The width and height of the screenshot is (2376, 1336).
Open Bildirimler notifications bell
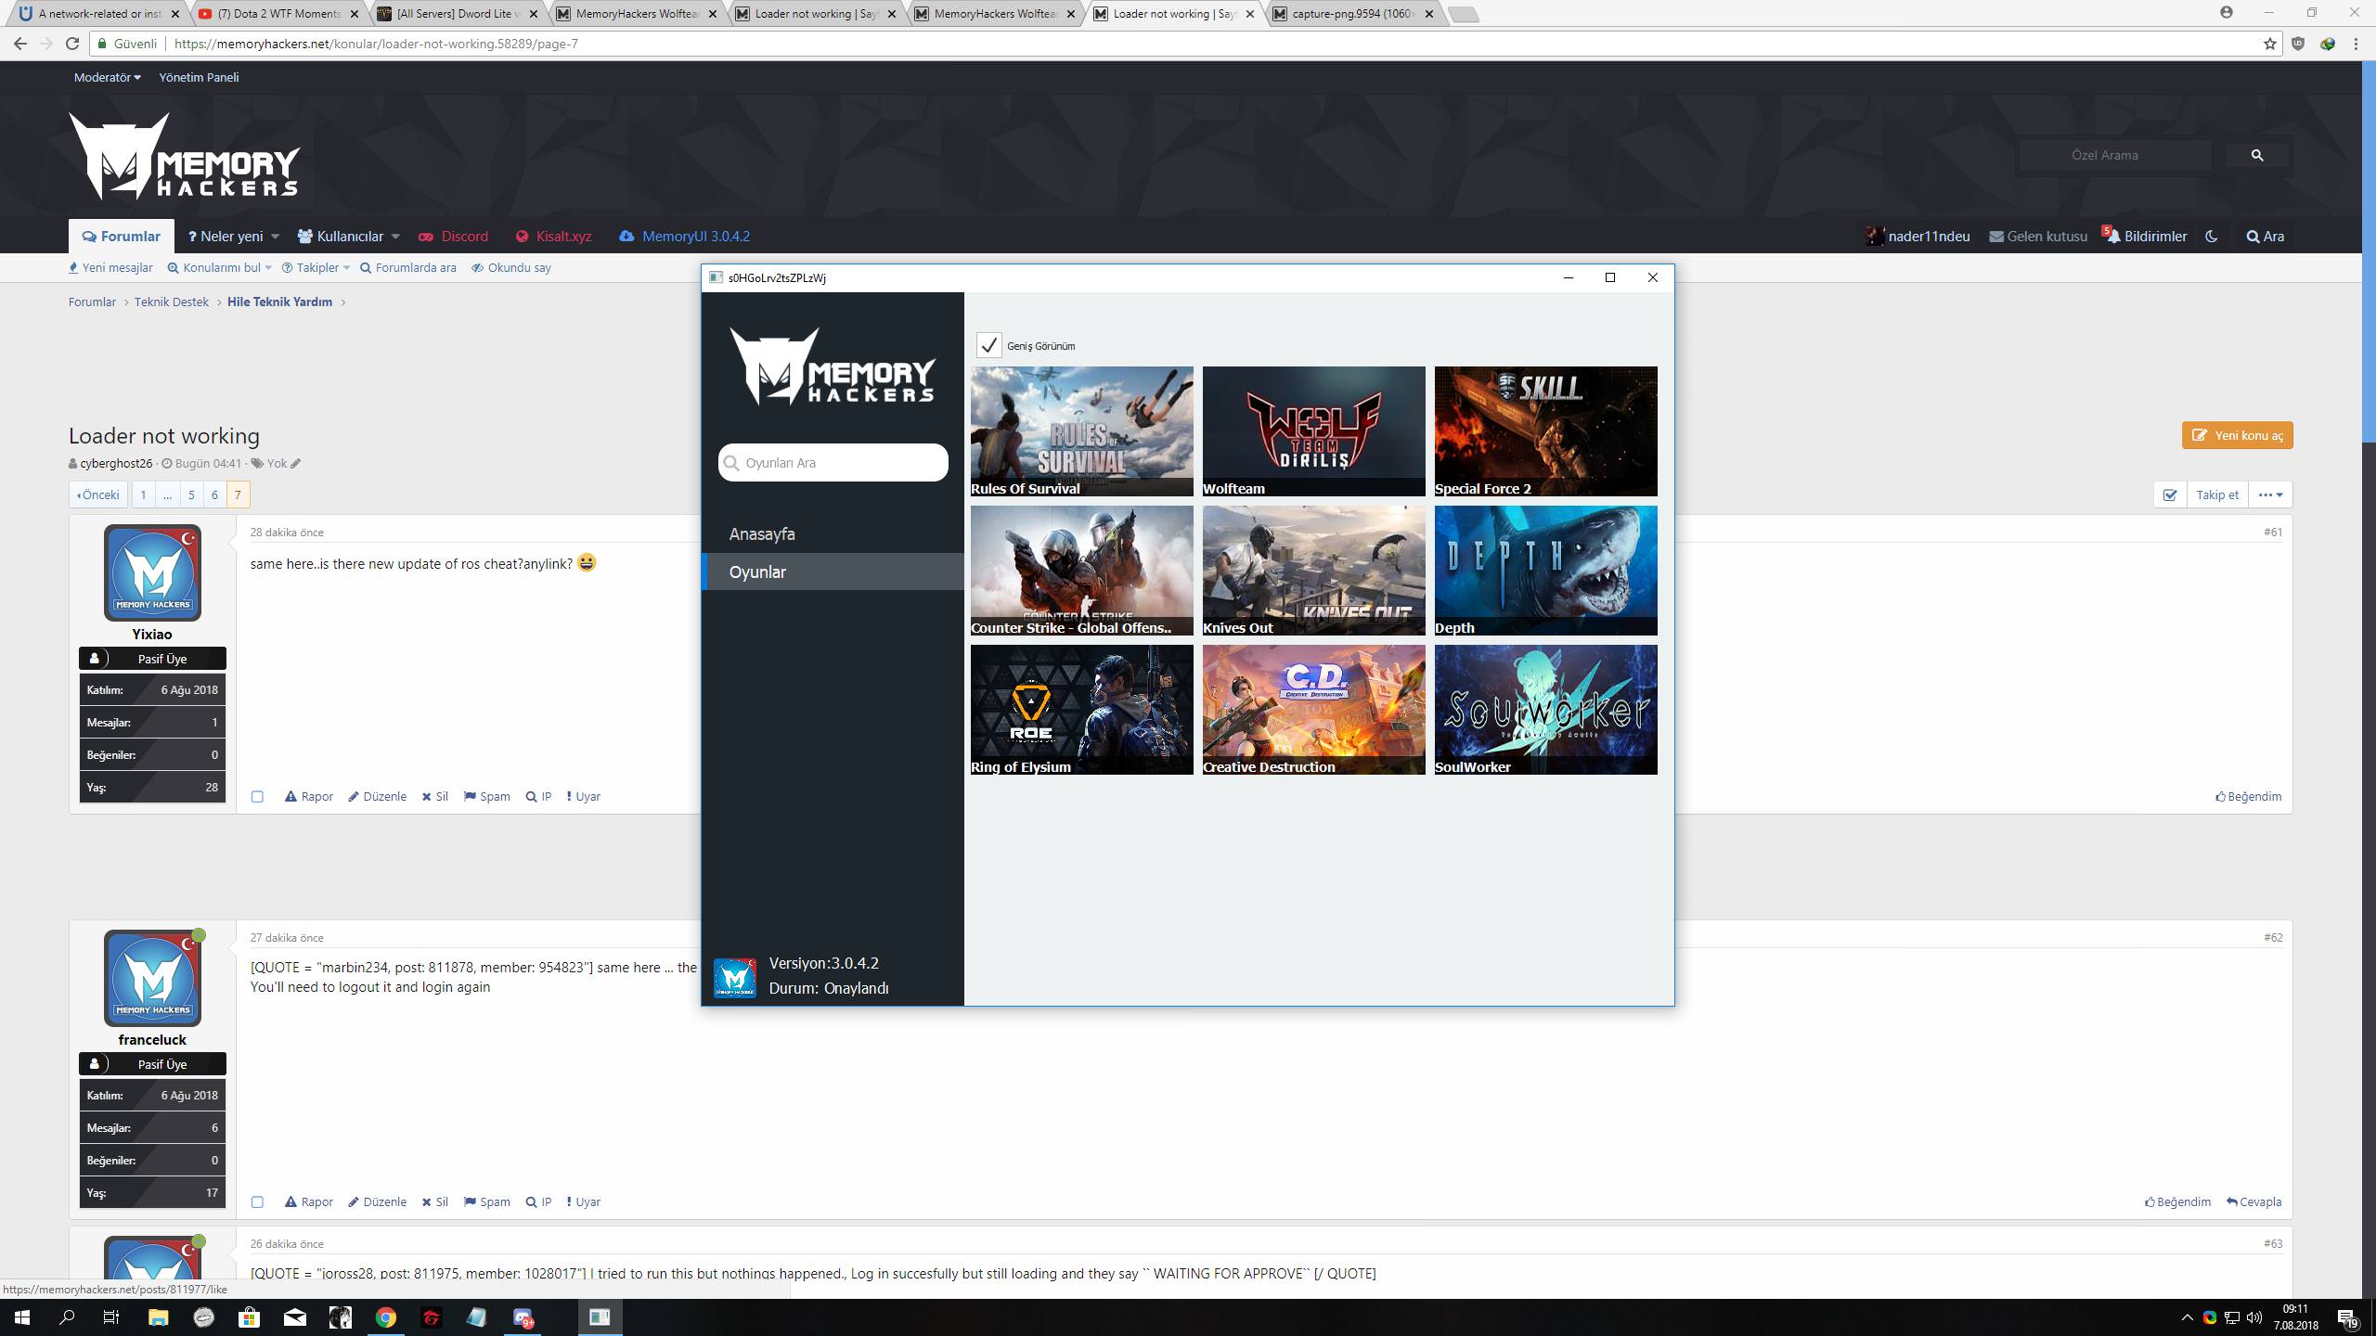point(2145,237)
